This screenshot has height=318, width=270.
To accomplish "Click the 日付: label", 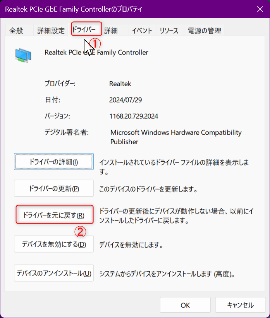I will pos(52,100).
